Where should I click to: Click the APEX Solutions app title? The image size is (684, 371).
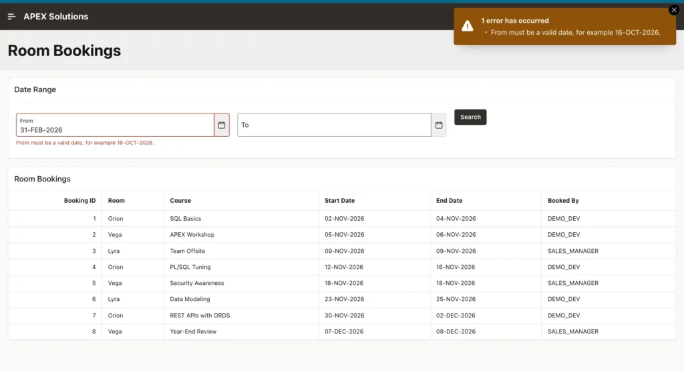coord(56,17)
